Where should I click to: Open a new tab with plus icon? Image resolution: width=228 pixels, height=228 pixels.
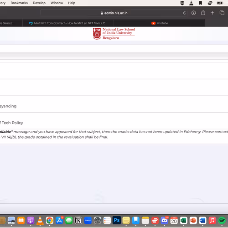pos(212,13)
